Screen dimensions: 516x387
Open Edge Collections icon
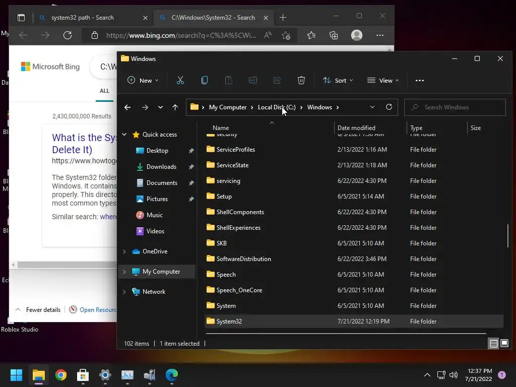click(x=334, y=35)
